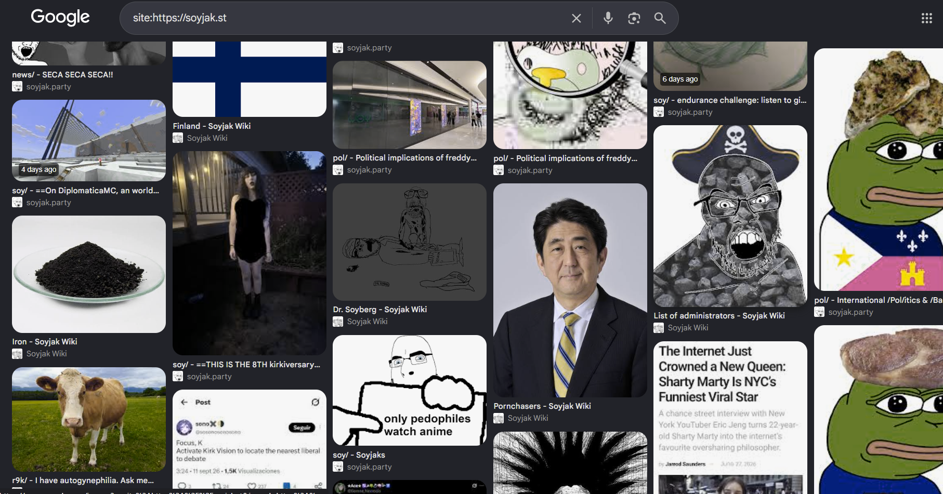Clear the search box with the X
Image resolution: width=943 pixels, height=494 pixels.
point(576,18)
